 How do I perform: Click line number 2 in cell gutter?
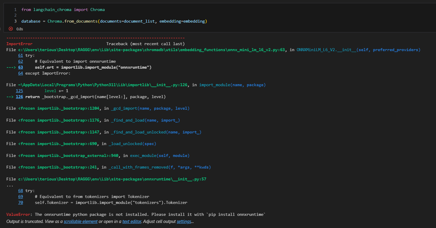15,15
